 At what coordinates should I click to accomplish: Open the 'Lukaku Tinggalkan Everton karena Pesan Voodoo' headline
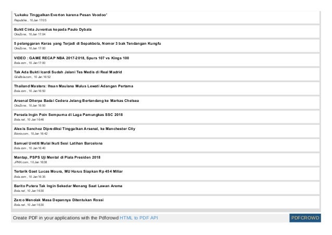pos(60,15)
